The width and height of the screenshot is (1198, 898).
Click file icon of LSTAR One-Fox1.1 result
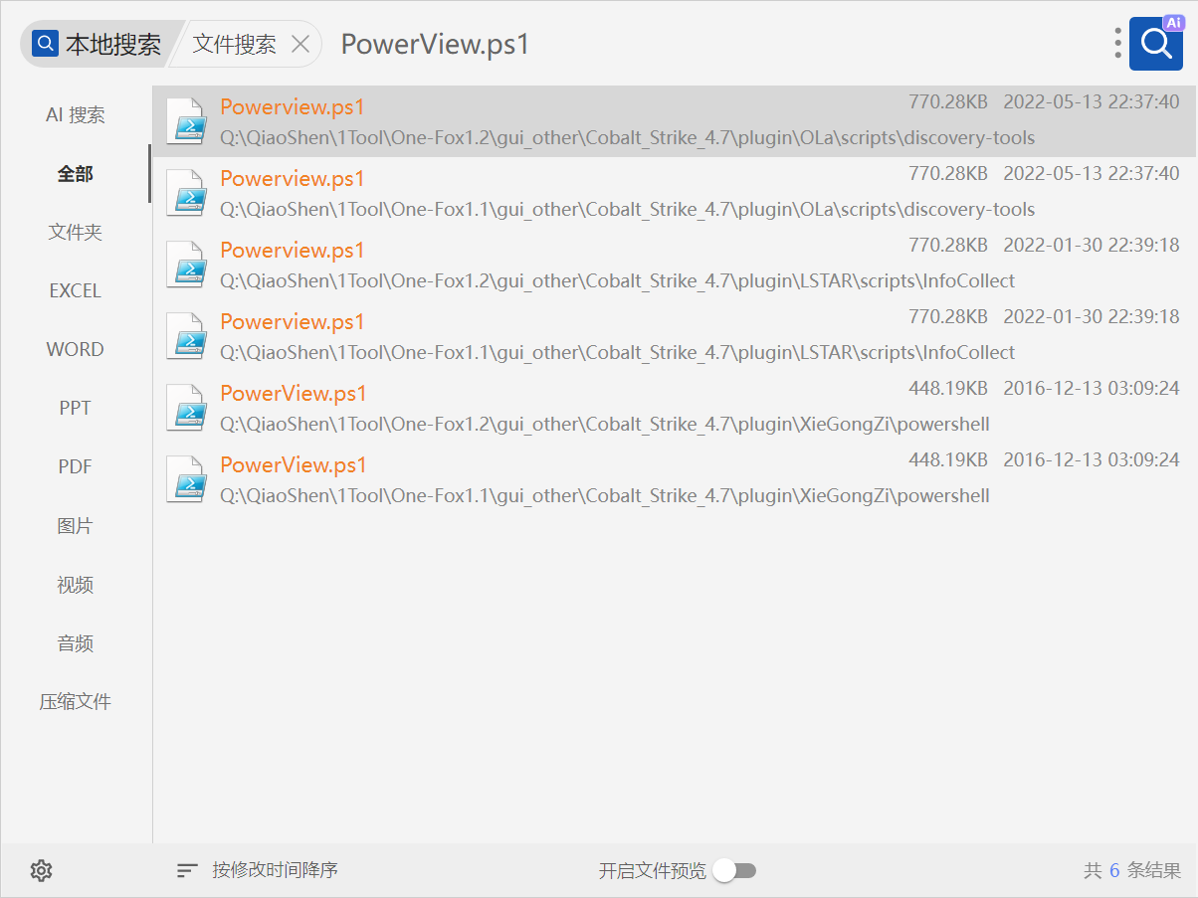185,336
